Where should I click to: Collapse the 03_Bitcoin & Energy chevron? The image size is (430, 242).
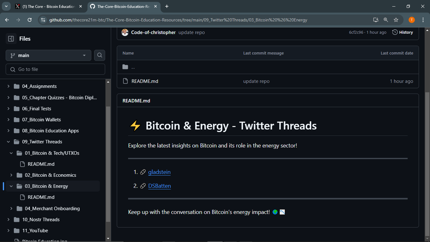click(11, 186)
